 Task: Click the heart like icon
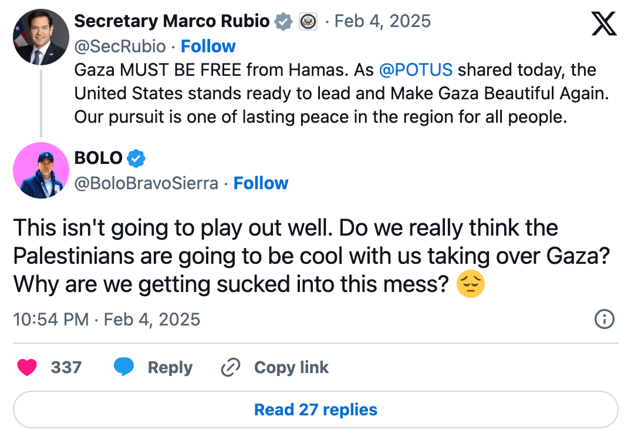(x=27, y=368)
